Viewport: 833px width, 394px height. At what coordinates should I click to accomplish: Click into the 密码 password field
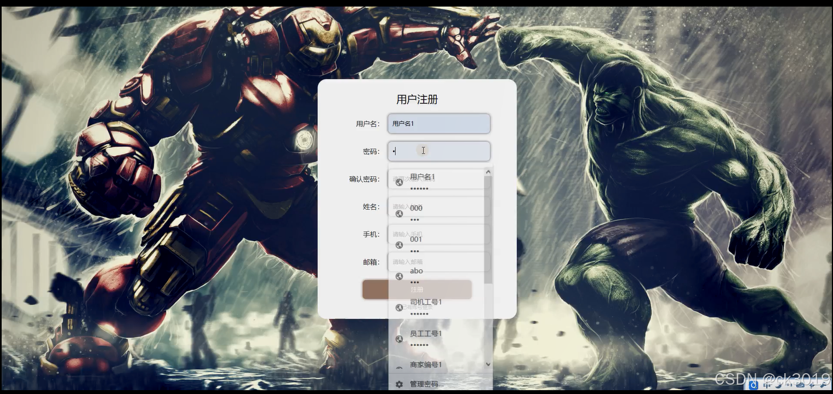pos(439,151)
